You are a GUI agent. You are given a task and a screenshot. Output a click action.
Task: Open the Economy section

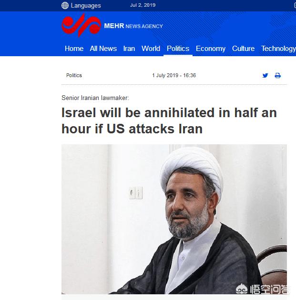point(211,49)
